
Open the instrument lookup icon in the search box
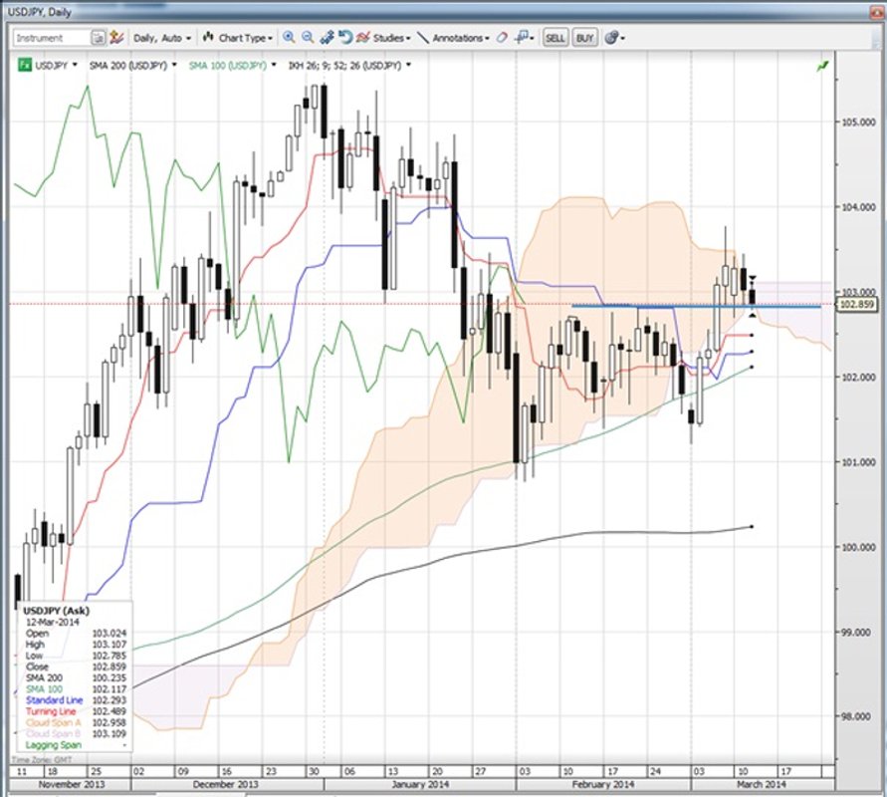tap(97, 37)
